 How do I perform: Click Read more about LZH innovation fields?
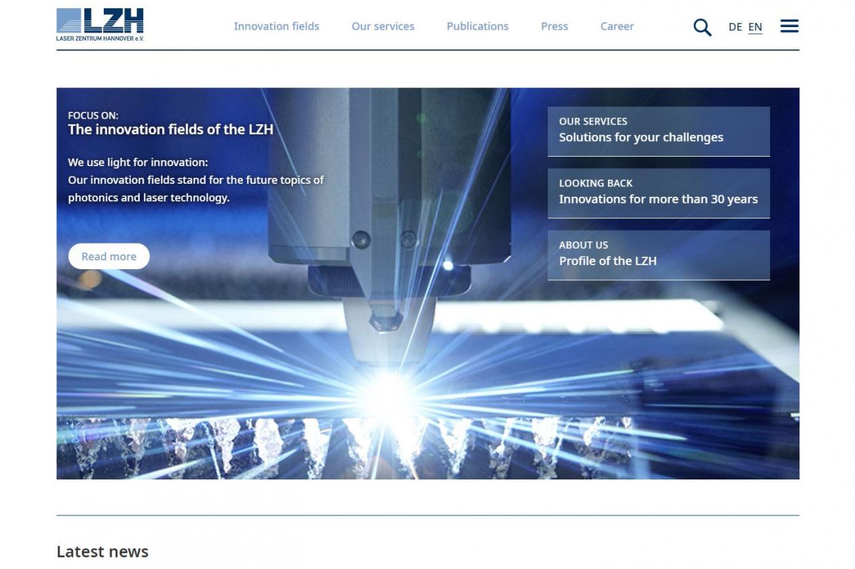pyautogui.click(x=109, y=256)
